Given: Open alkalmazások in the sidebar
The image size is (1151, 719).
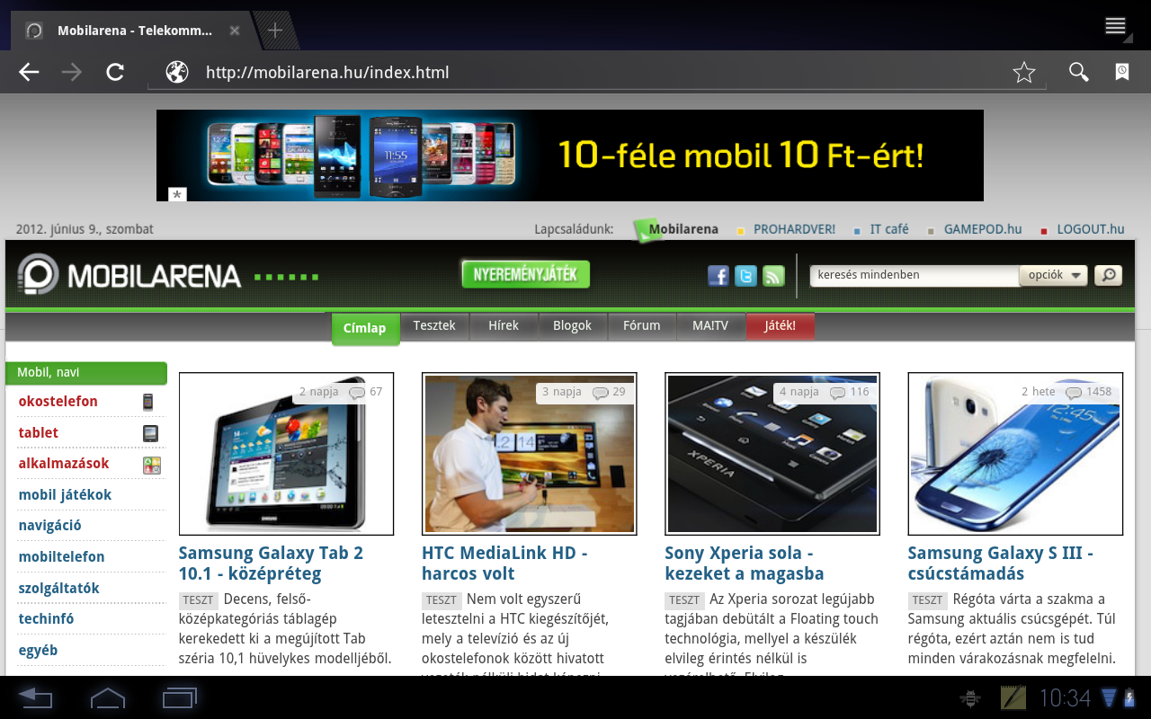Looking at the screenshot, I should (64, 464).
